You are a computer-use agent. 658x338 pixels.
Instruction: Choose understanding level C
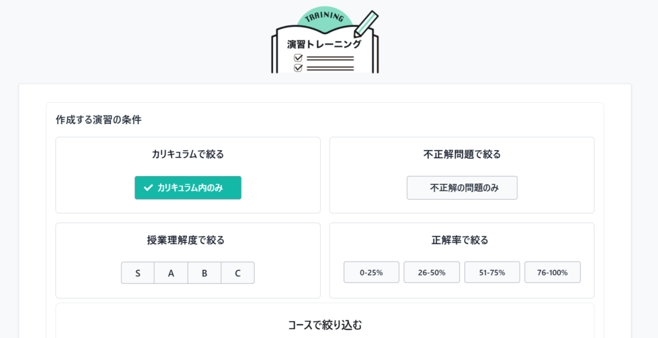coord(238,272)
